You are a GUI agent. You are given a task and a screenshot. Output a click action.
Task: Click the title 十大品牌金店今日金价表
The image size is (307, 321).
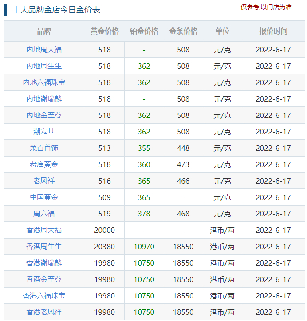[56, 10]
